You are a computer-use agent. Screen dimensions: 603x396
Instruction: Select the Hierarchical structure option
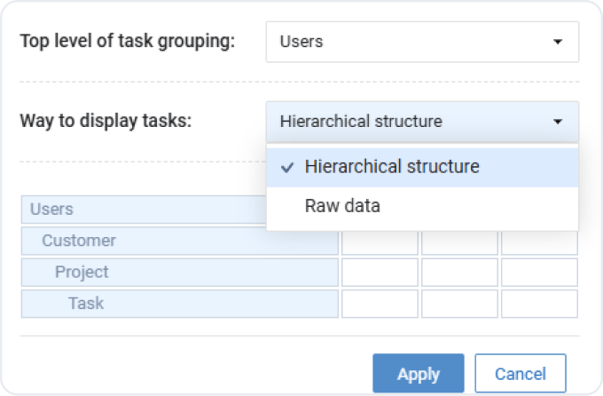[x=391, y=167]
